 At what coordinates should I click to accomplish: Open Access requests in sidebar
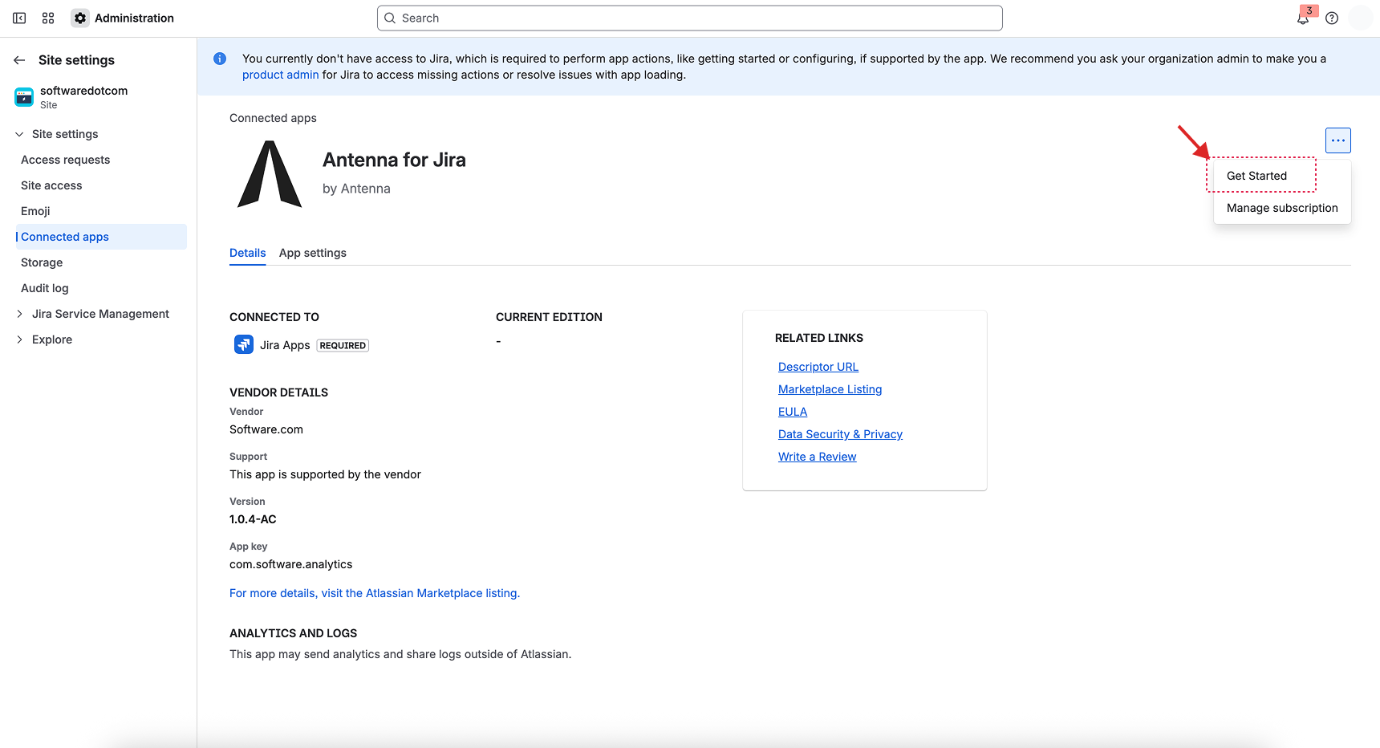click(66, 160)
